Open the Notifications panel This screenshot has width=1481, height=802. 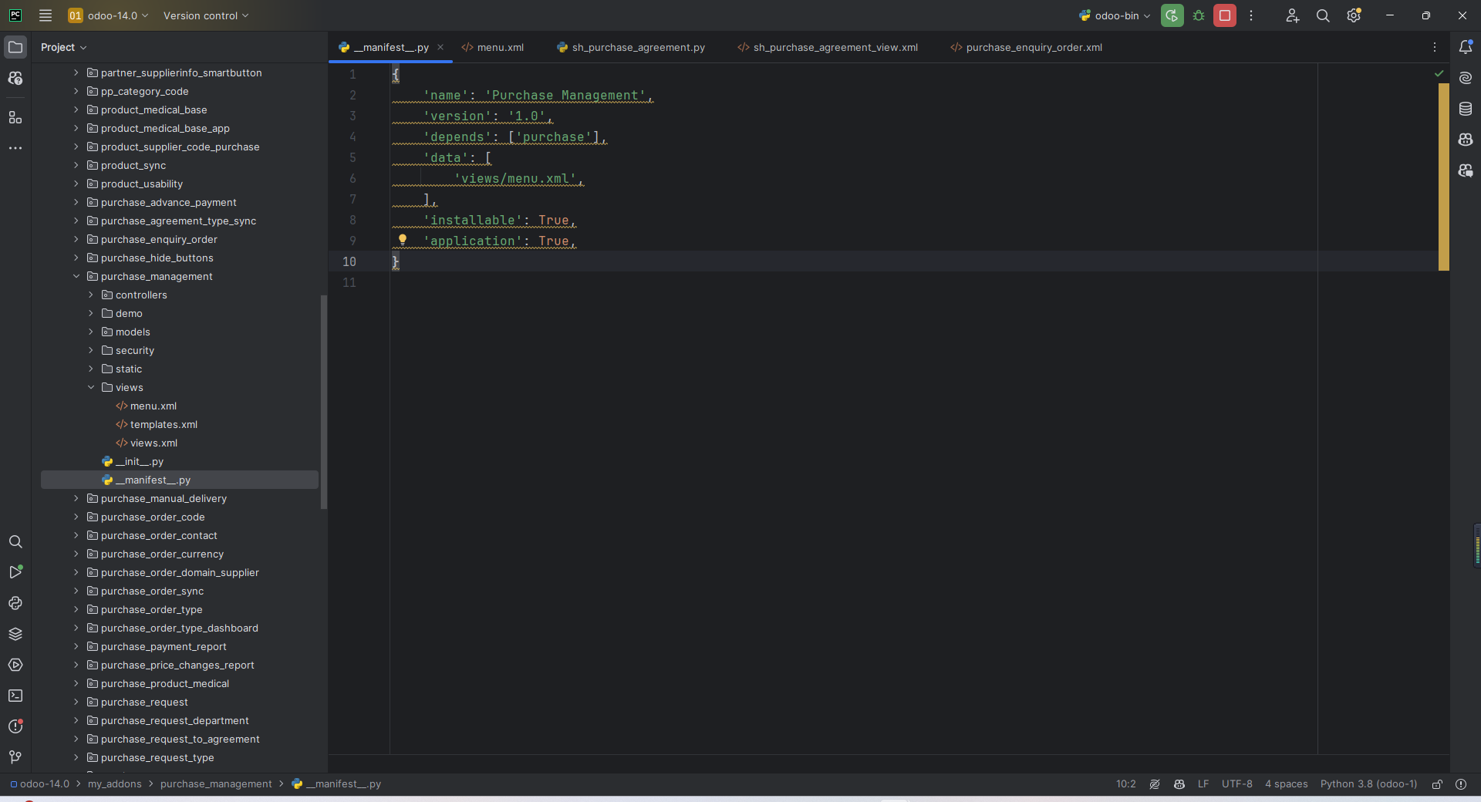(1466, 47)
